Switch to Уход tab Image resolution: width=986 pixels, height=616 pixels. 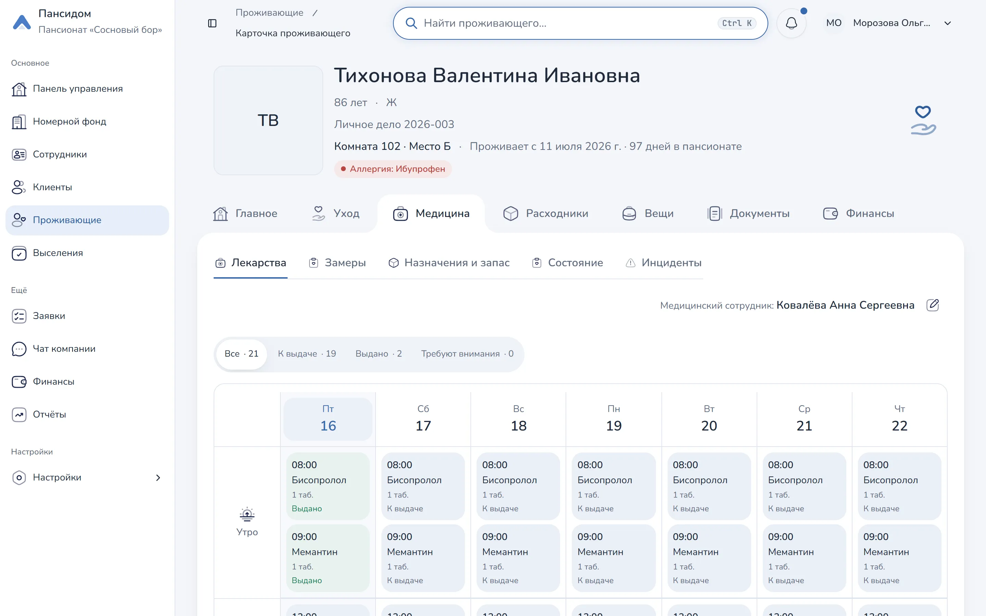335,214
